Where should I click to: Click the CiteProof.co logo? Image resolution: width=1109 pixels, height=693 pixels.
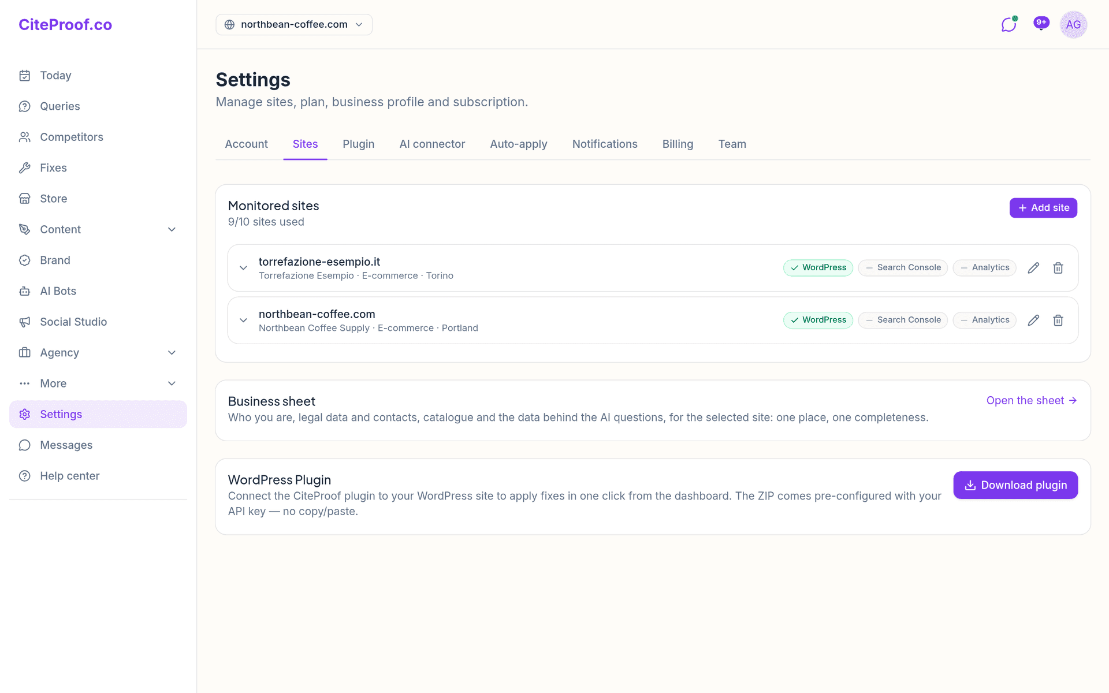65,25
